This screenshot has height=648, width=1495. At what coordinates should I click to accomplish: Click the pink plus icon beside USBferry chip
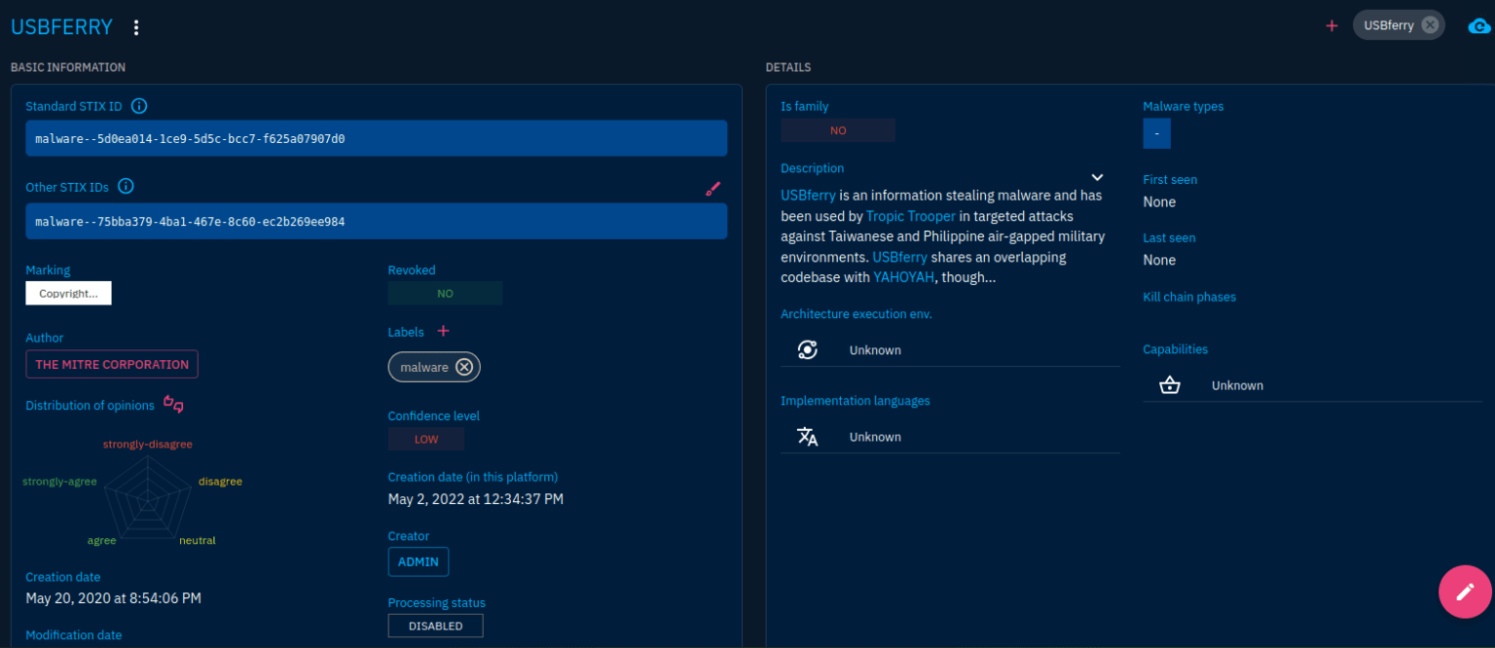coord(1331,25)
